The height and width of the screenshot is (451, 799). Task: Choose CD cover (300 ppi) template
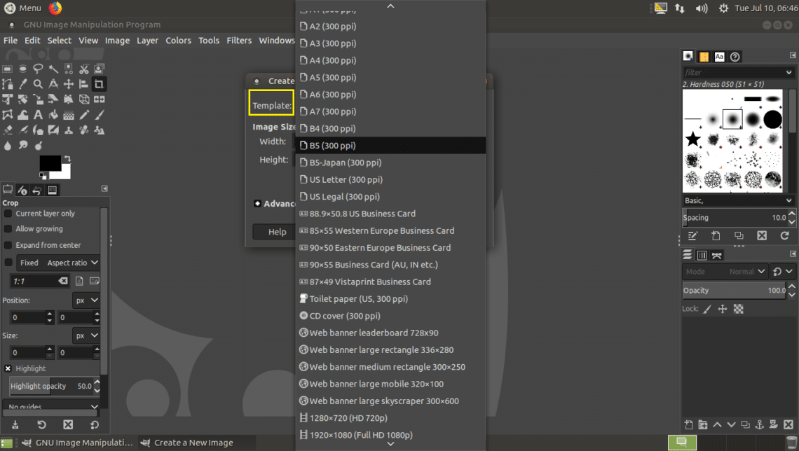coord(391,316)
